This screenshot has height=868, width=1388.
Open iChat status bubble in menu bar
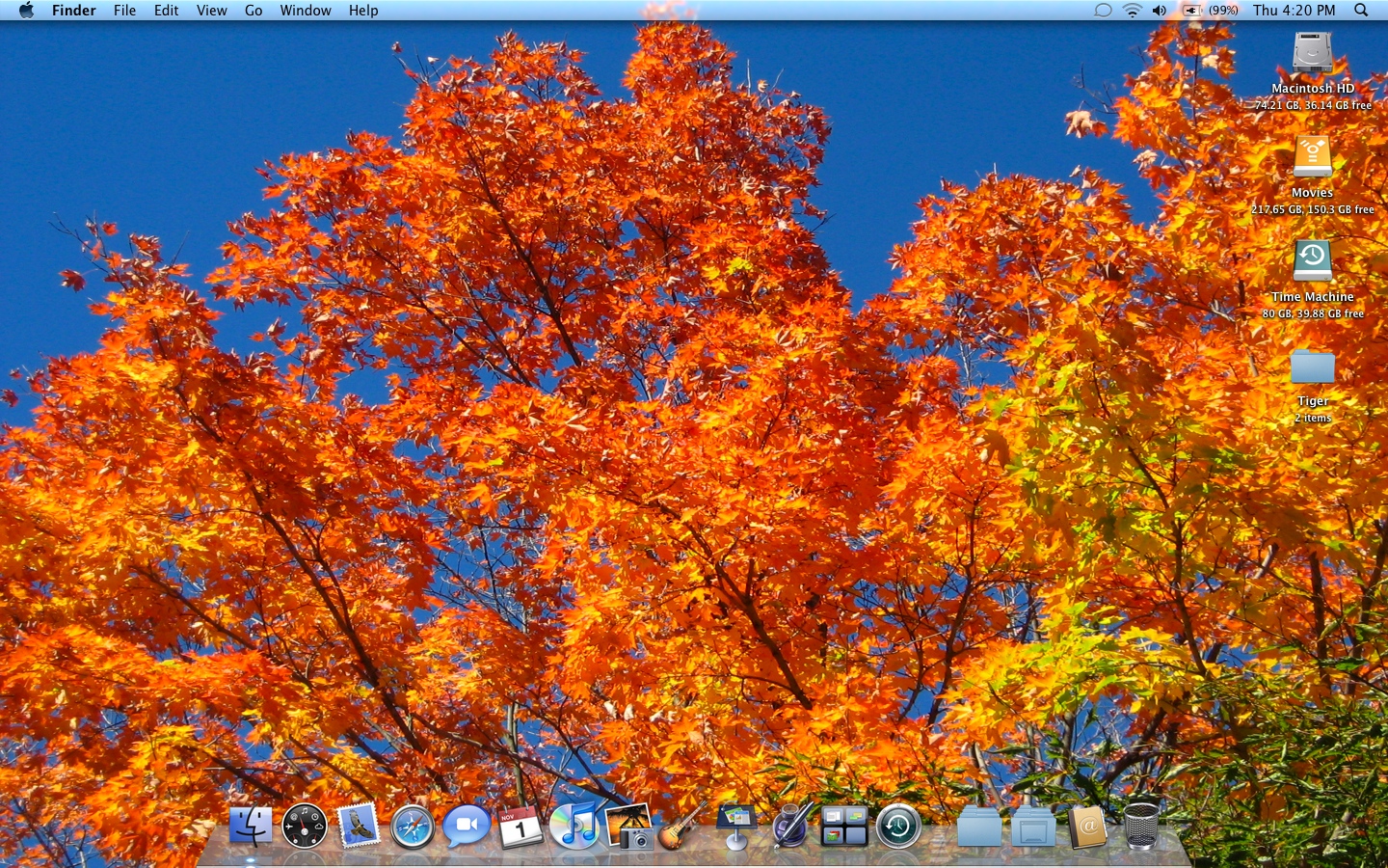click(x=1103, y=11)
